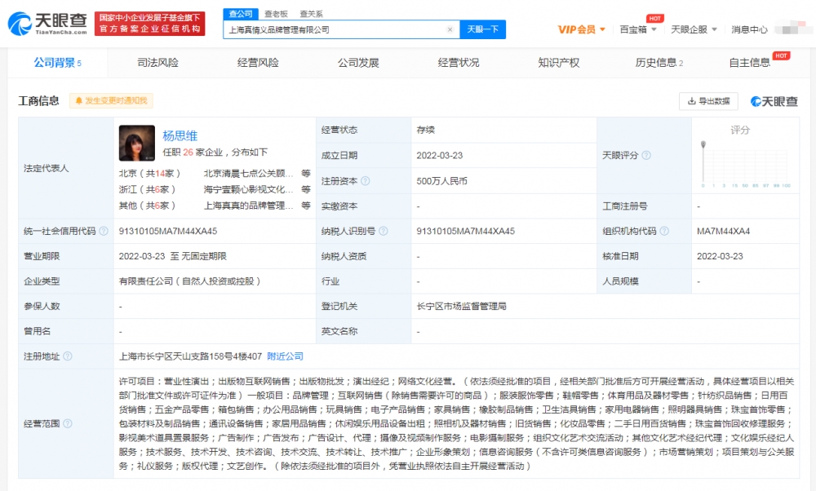Click the help icon beside 天眼评分

coord(646,155)
